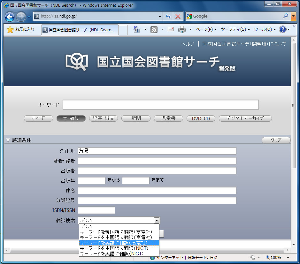Choose キーワードを中国語に翻訳(NICT) option
300x264 pixels.
119,248
